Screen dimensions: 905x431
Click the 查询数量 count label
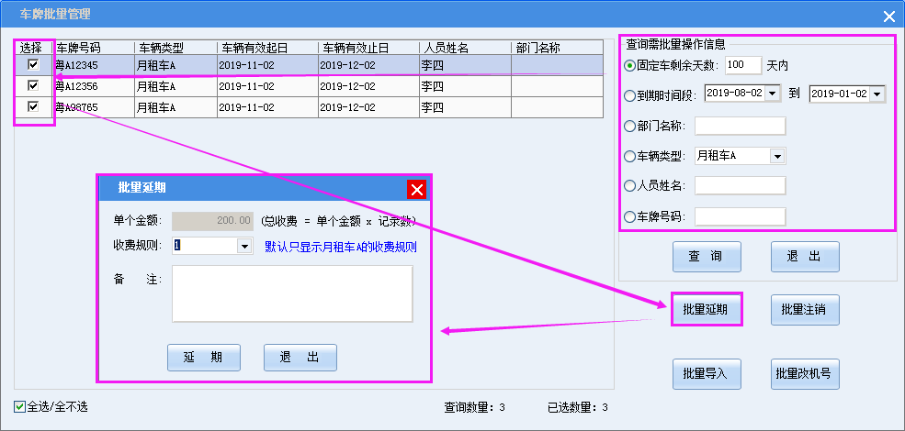coord(474,407)
